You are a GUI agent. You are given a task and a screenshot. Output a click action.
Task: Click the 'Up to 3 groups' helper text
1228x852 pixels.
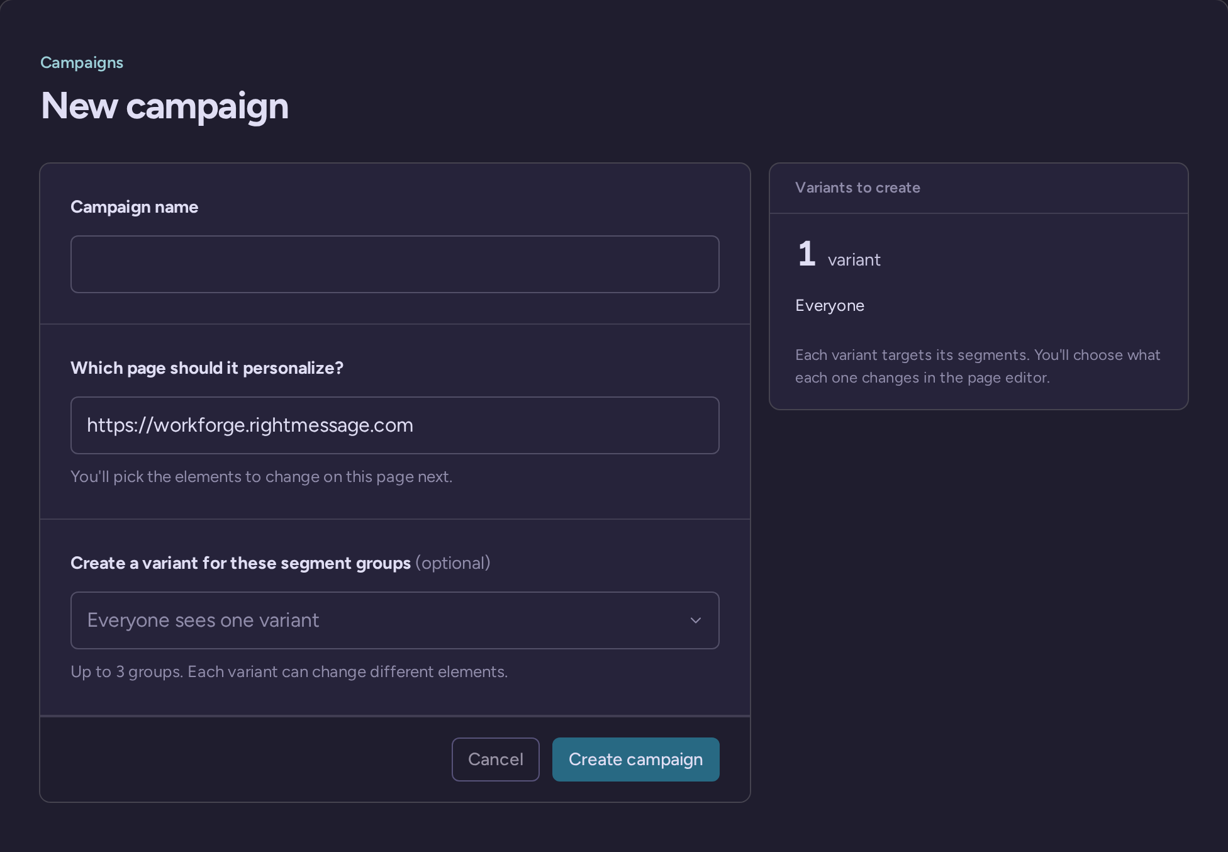[289, 672]
